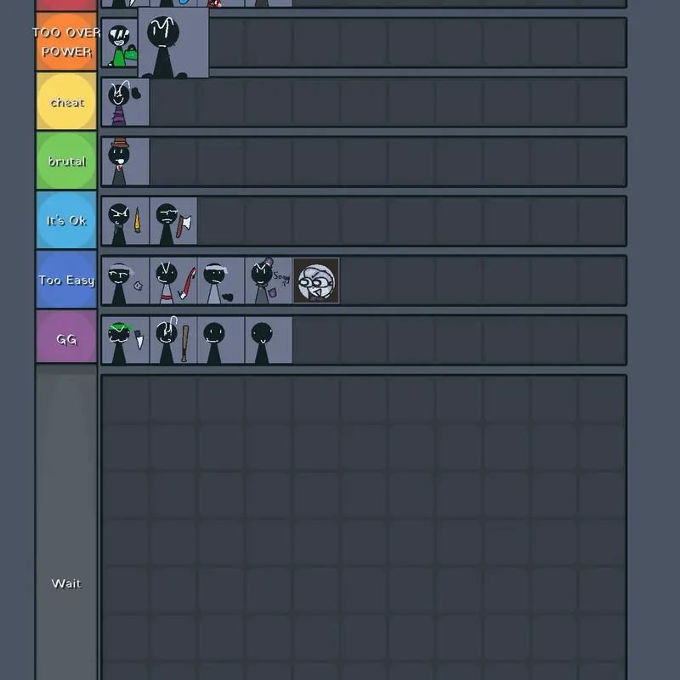Select the character holding an axe
The image size is (680, 680).
173,221
